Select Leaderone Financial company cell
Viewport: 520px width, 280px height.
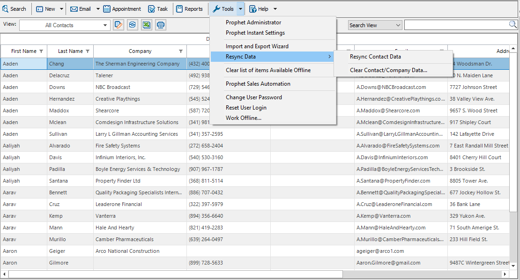pyautogui.click(x=140, y=204)
